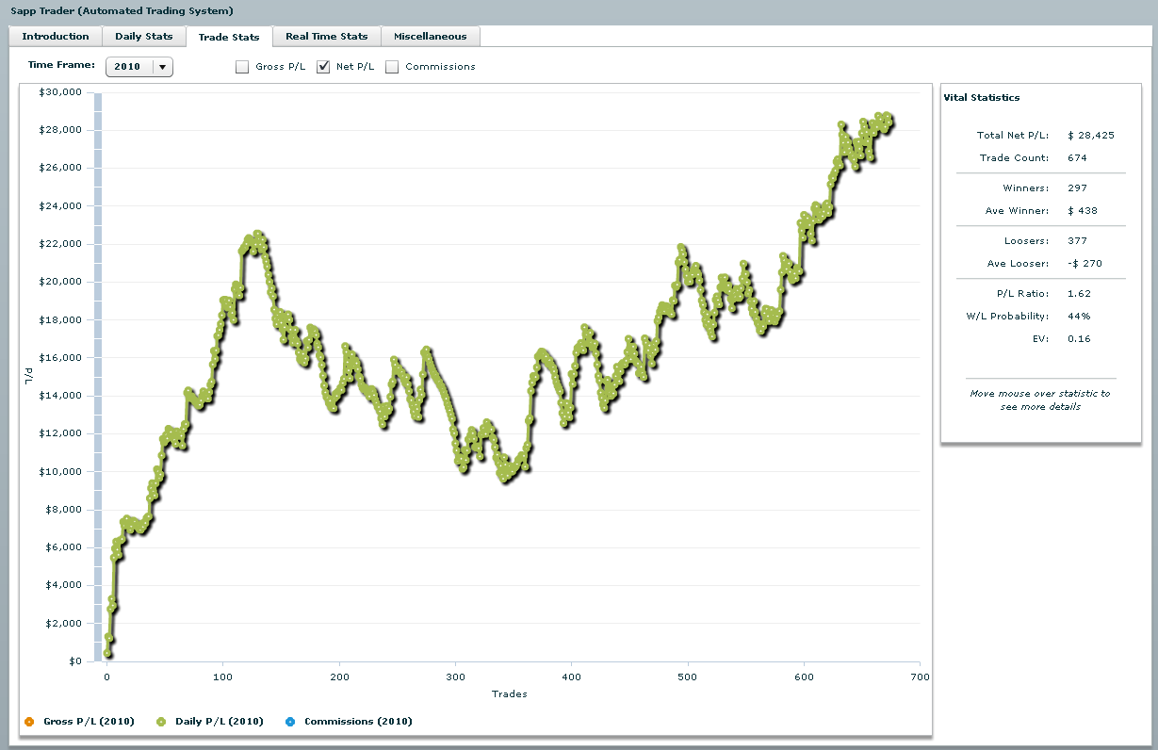Click the Sapp Trader window title
Viewport: 1158px width, 750px height.
click(122, 11)
